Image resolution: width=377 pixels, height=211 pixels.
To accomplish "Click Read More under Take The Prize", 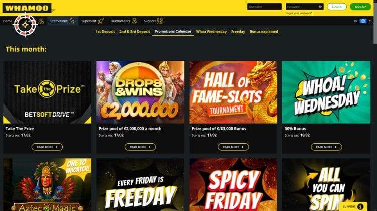I will 47,147.
